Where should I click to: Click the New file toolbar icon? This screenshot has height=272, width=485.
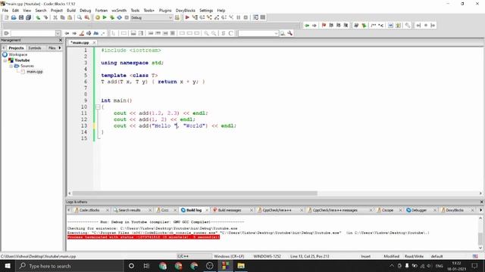click(6, 17)
